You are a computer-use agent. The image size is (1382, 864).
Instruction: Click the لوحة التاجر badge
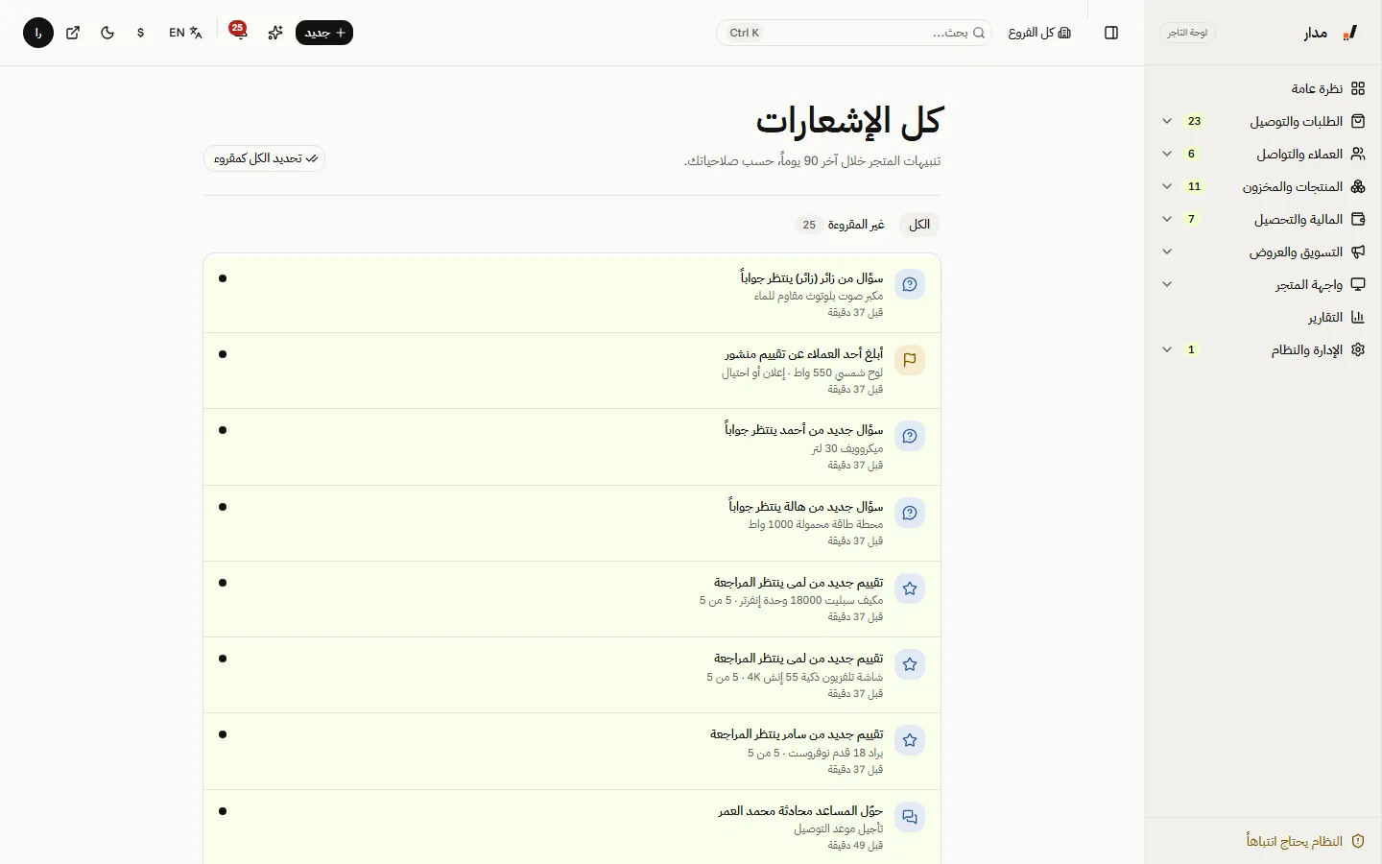(x=1188, y=33)
